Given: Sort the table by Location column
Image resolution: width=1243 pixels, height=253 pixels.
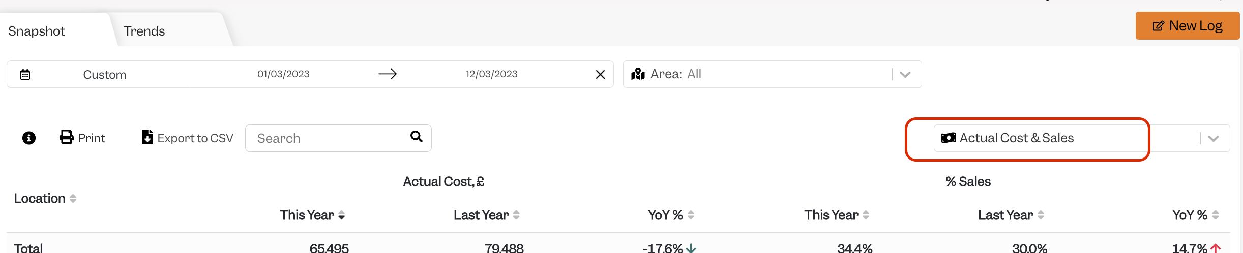Looking at the screenshot, I should pos(45,198).
